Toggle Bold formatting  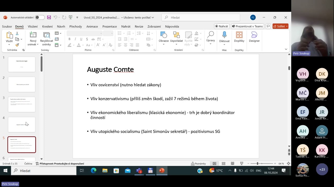coord(69,39)
